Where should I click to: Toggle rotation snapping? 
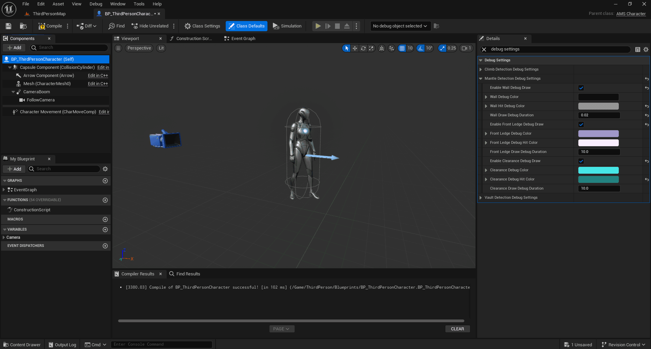click(421, 48)
